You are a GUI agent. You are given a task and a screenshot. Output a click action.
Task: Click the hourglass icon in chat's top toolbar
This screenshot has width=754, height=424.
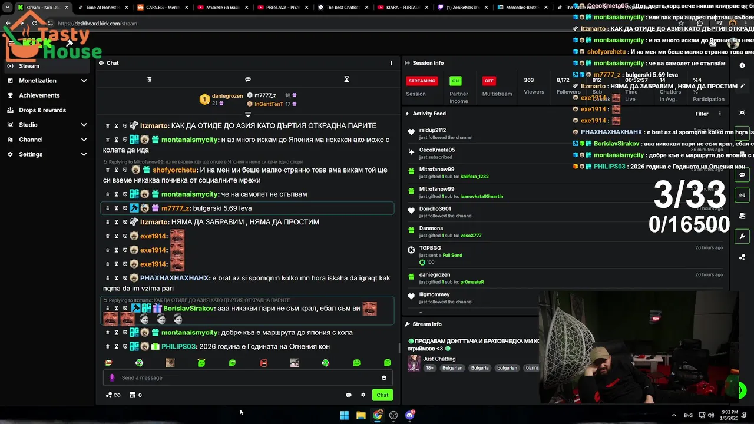click(346, 79)
